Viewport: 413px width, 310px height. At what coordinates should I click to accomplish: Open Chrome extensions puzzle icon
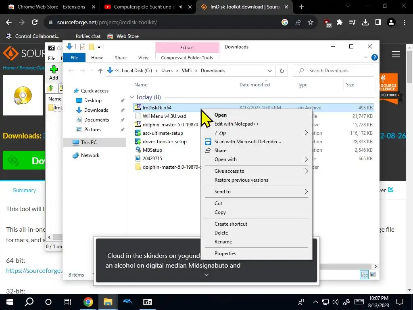point(340,23)
